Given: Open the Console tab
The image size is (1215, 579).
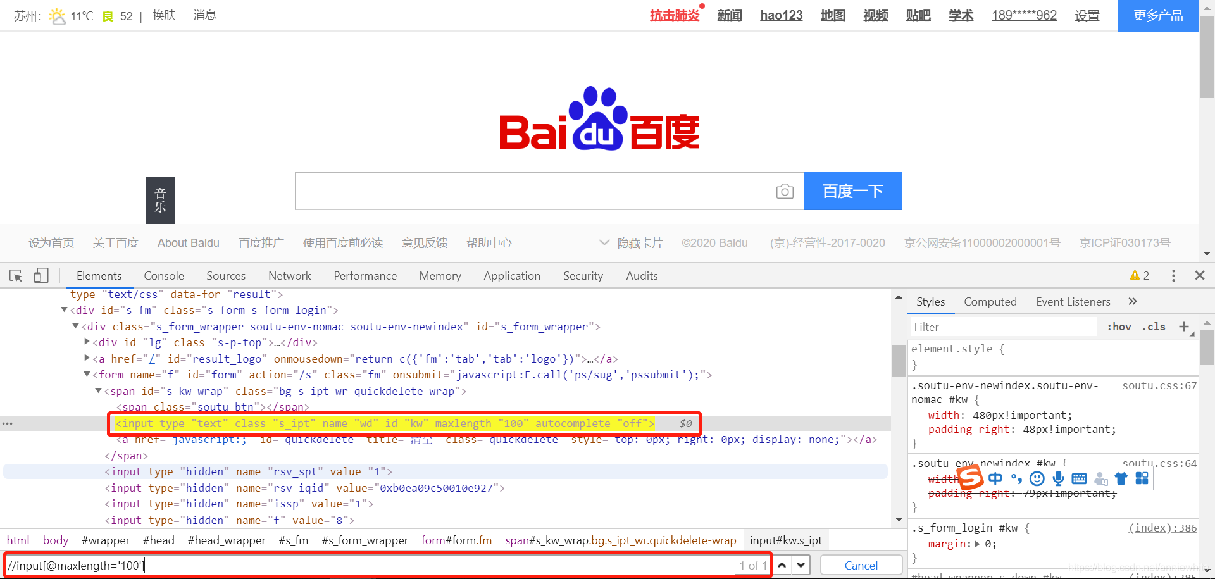Looking at the screenshot, I should pos(164,276).
